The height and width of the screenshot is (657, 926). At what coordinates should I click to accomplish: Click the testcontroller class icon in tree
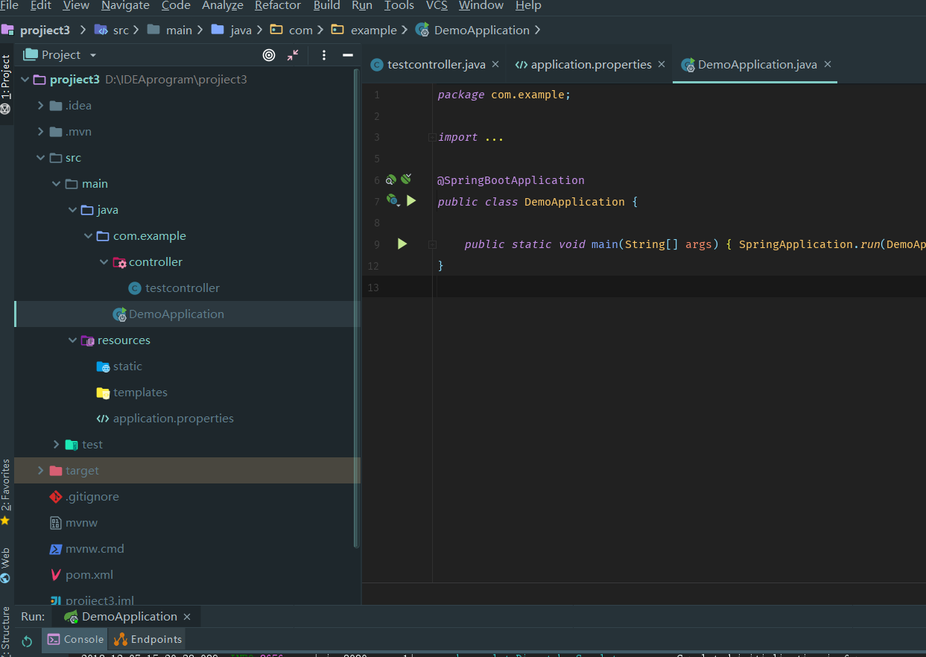click(135, 288)
